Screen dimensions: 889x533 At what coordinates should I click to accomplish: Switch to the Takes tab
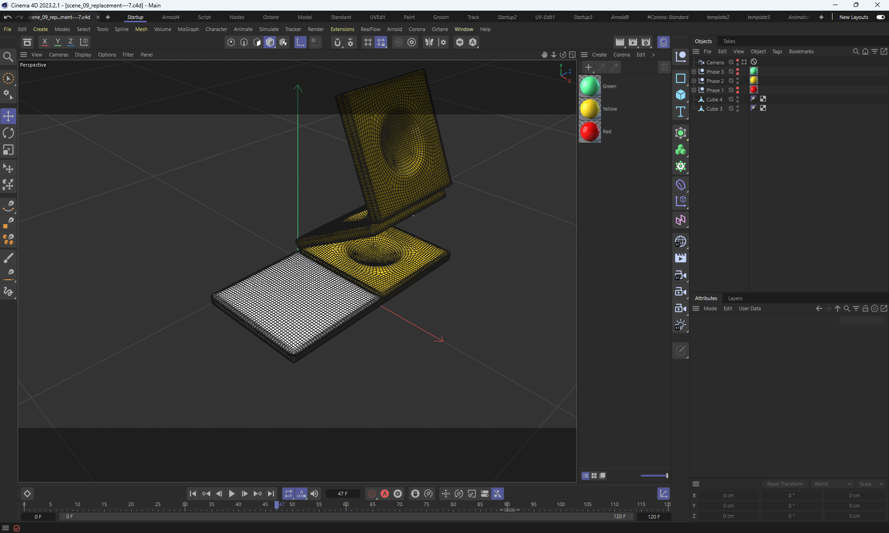(x=729, y=41)
